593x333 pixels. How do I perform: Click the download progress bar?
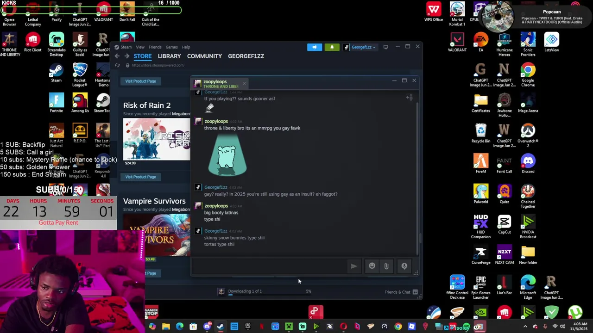tap(270, 295)
